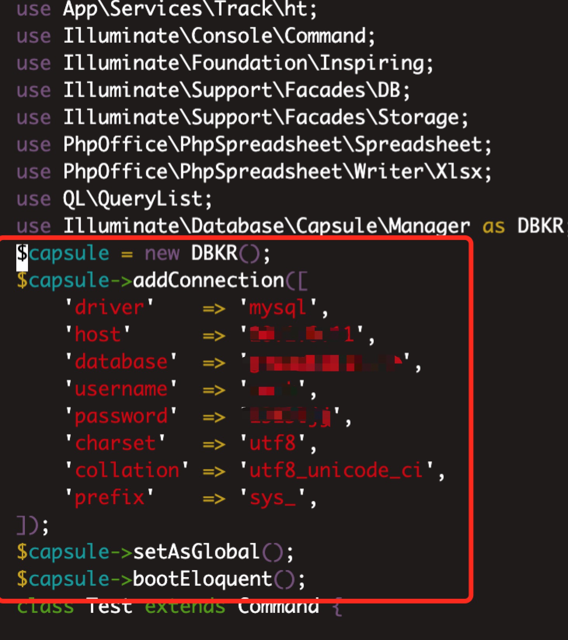
Task: Click the 'as' keyword in the Manager import
Action: [493, 226]
